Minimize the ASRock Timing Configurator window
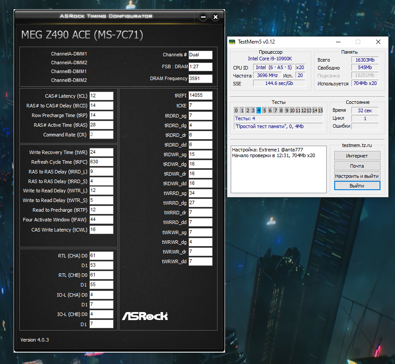 [203, 17]
